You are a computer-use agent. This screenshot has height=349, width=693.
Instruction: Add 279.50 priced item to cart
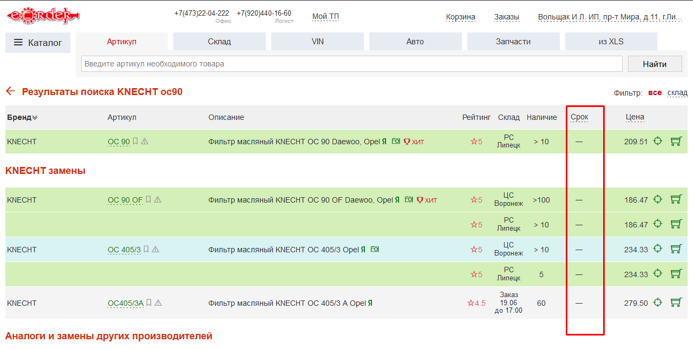point(676,303)
